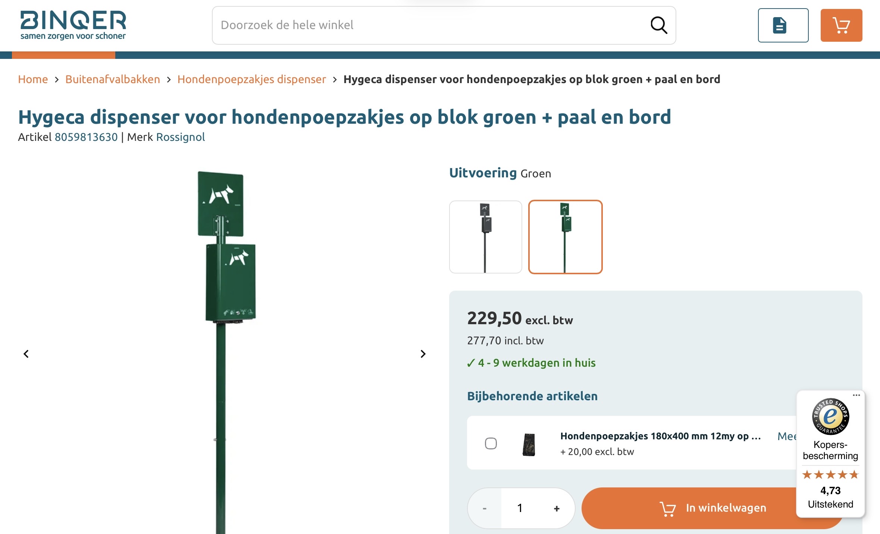Select the green dispenser variant thumbnail

(565, 237)
